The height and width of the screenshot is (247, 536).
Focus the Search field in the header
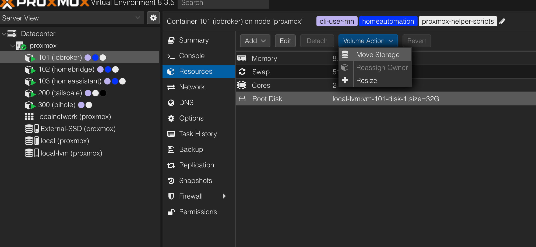[x=223, y=4]
